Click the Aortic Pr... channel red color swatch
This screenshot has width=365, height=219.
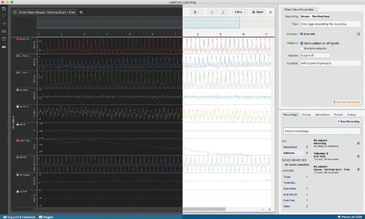coord(17,39)
